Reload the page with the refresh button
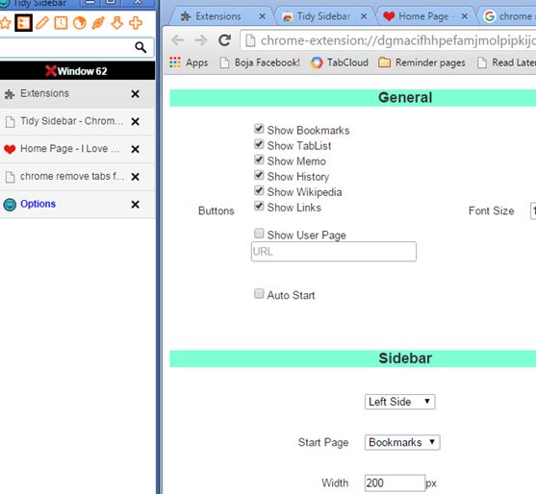 (224, 40)
